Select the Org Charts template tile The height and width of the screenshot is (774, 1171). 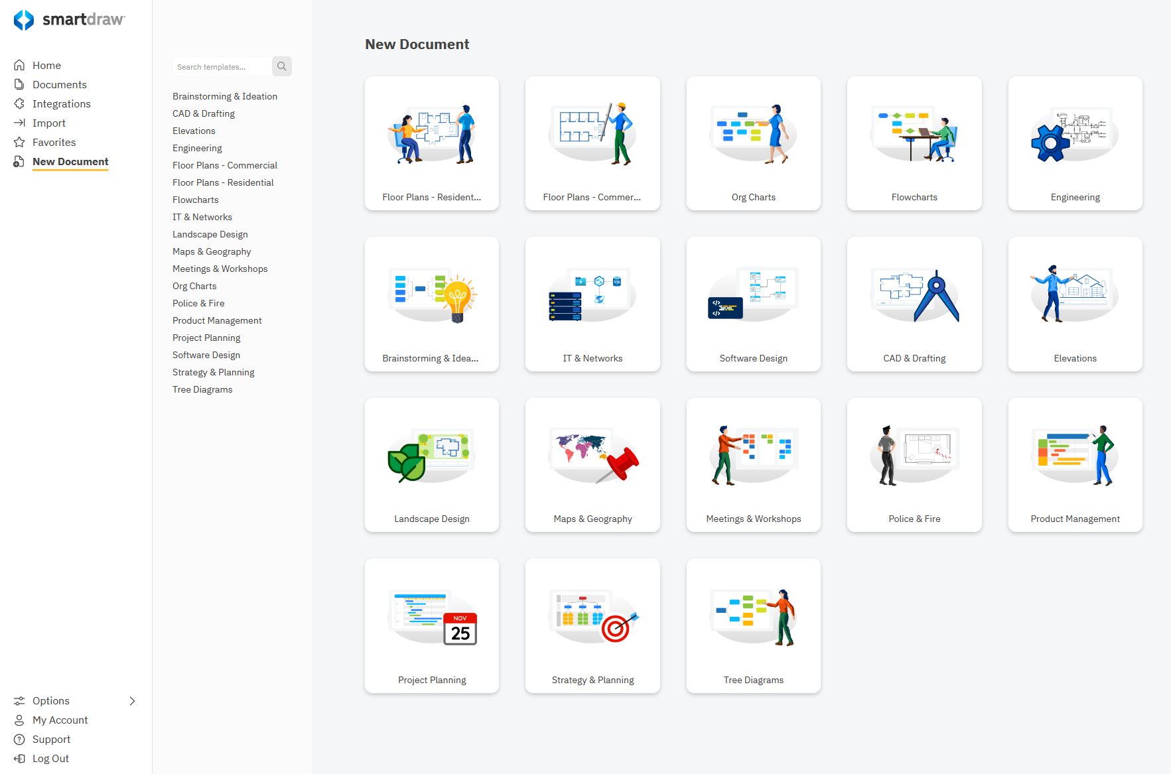pos(753,143)
